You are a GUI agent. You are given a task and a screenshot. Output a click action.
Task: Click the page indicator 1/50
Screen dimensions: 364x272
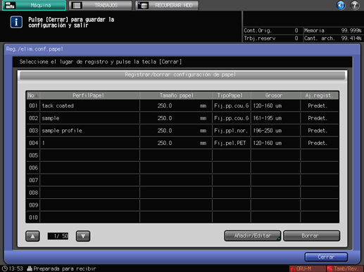point(58,236)
